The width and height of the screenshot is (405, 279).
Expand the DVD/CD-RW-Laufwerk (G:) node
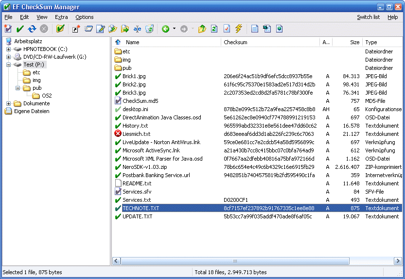[x=9, y=57]
